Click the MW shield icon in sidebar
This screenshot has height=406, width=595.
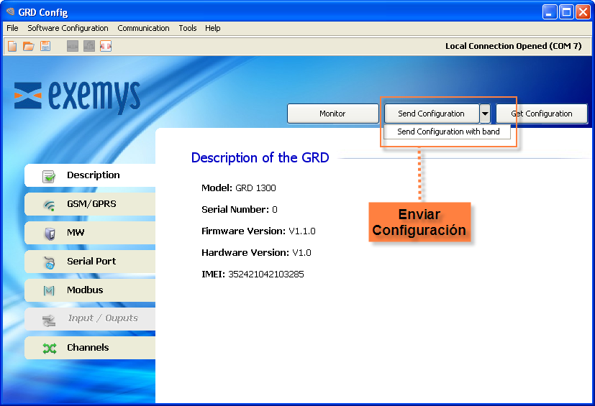[x=49, y=234]
